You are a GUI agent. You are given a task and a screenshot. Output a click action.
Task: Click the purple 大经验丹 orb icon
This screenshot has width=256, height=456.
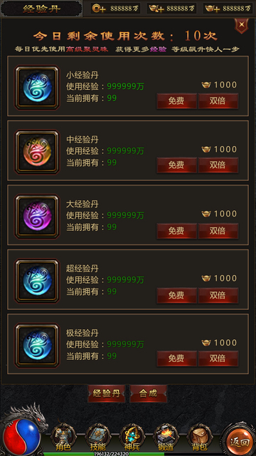pos(37,216)
